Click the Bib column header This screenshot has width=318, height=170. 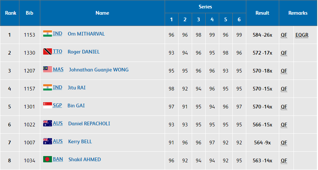[30, 13]
